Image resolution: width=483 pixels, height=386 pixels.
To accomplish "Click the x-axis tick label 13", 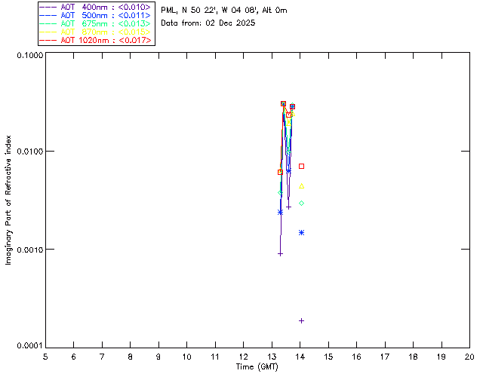I will [272, 357].
